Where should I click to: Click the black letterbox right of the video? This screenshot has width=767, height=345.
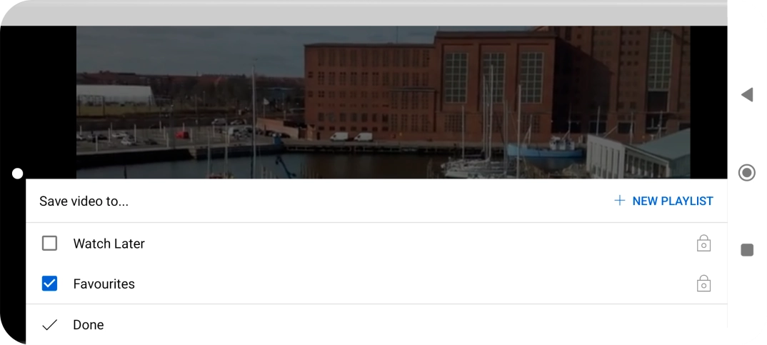tap(708, 102)
